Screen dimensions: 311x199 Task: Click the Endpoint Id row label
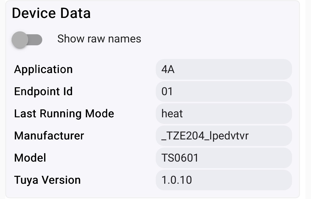click(43, 92)
